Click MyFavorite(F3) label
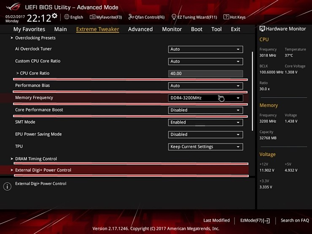This screenshot has height=234, width=312. [109, 17]
